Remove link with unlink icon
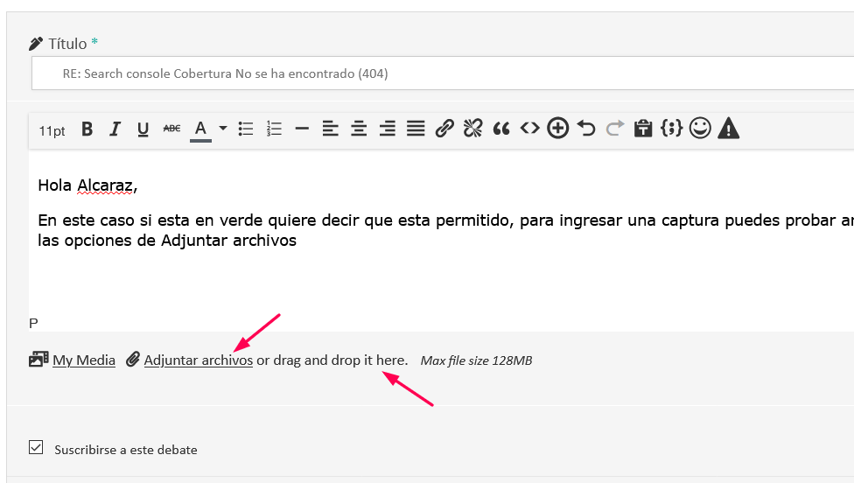Image resolution: width=854 pixels, height=483 pixels. pos(472,129)
